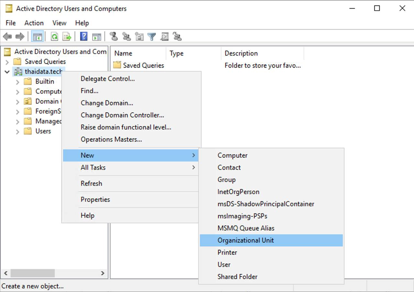Viewport: 414px width, 292px height.
Task: Click the Builtin folder icon
Action: tap(28, 81)
